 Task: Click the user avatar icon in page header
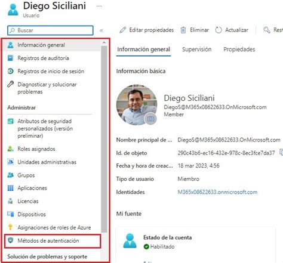(13, 10)
